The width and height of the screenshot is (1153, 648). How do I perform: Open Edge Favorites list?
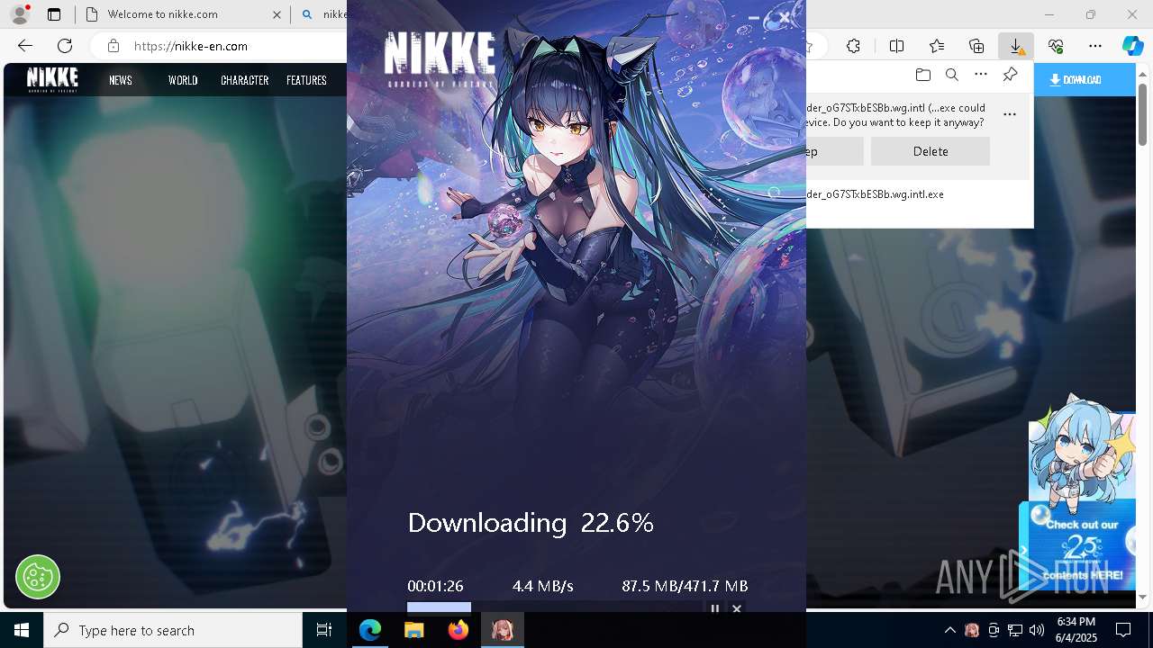point(937,46)
